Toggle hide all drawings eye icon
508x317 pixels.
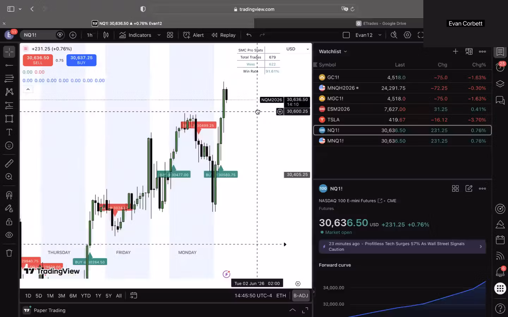[9, 235]
